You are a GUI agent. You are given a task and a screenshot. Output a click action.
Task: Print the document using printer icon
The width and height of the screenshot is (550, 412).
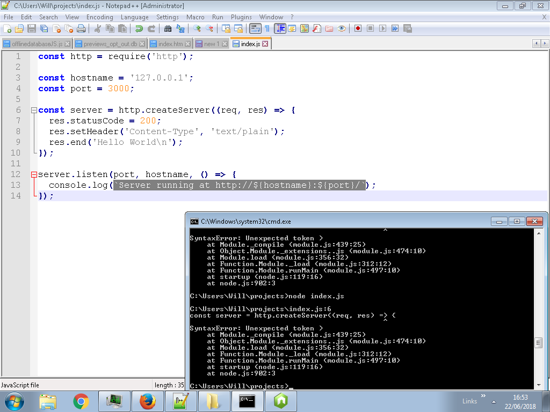pos(81,29)
